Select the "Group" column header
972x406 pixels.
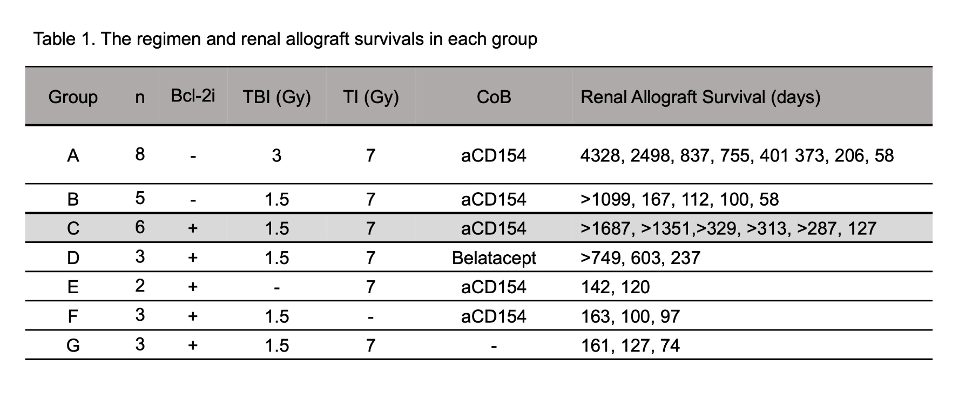coord(73,97)
